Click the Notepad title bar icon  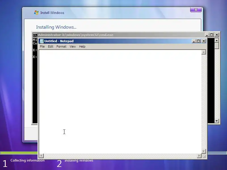point(41,41)
